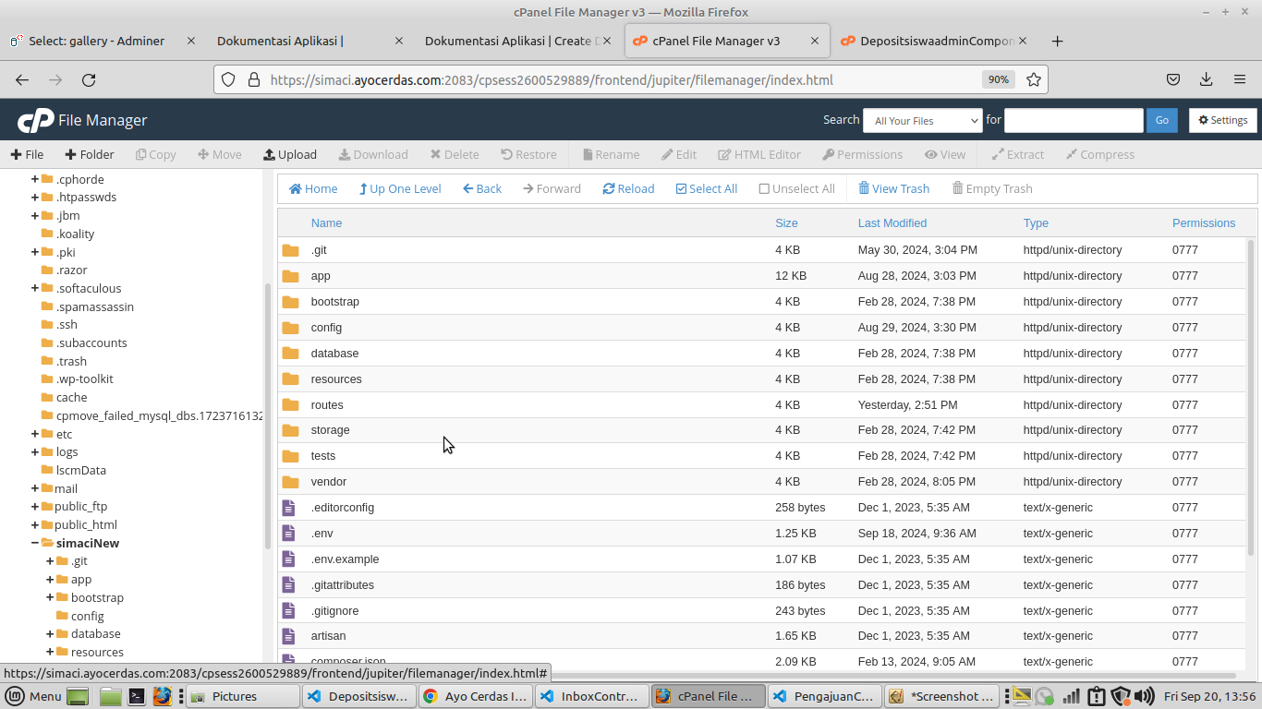
Task: Click the Home navigation icon
Action: point(313,188)
